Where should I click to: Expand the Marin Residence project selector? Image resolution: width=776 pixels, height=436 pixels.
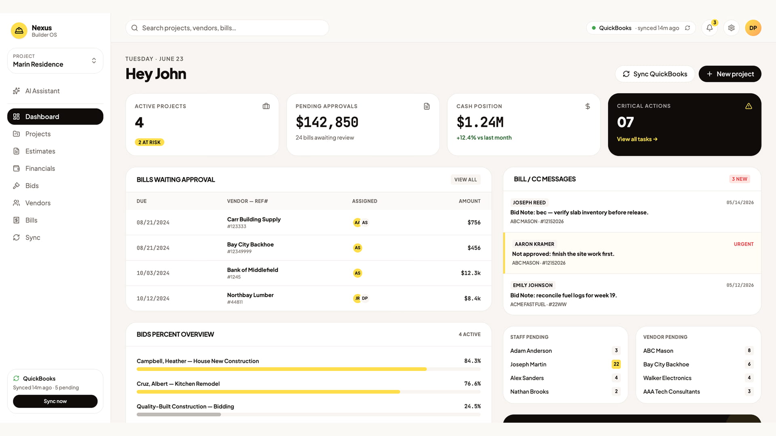point(55,61)
